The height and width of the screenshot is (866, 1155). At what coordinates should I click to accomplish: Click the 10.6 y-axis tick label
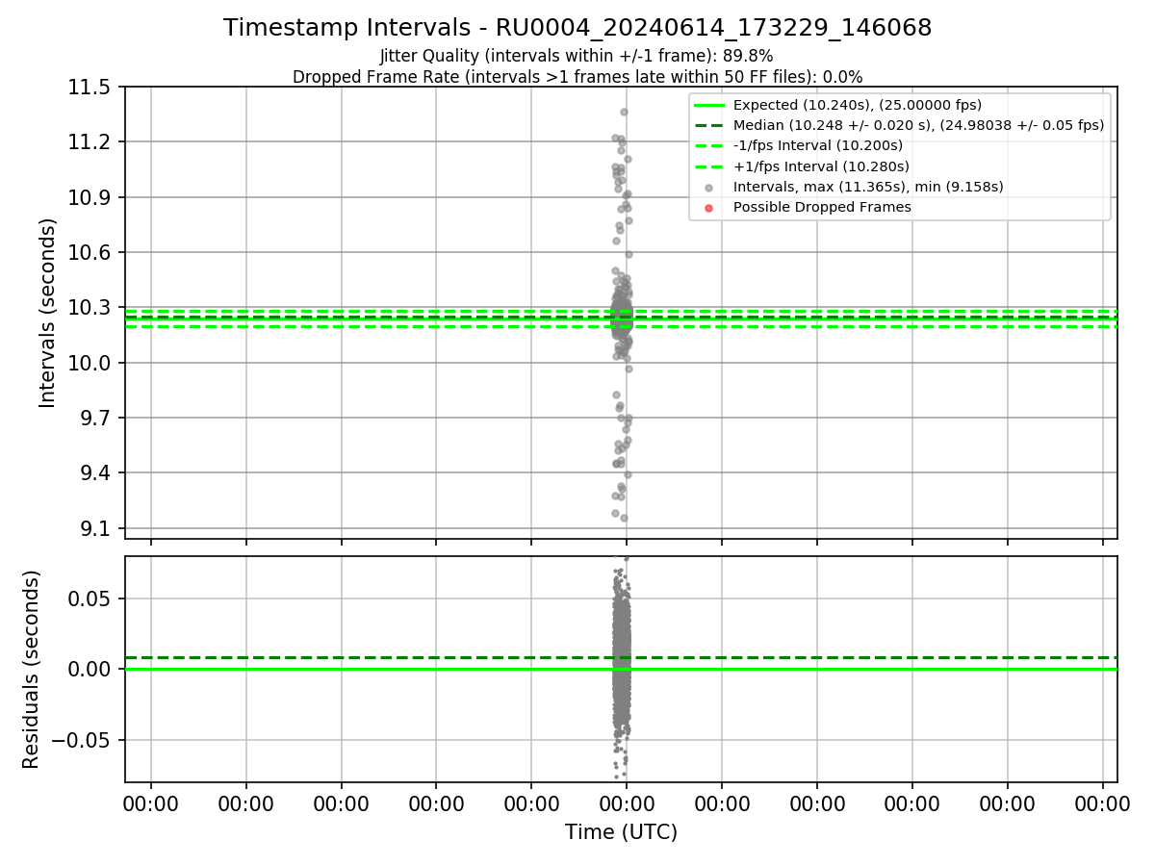pyautogui.click(x=90, y=253)
